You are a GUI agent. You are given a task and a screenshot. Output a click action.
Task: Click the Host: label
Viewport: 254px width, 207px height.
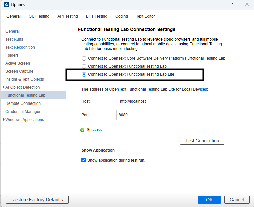(x=86, y=101)
